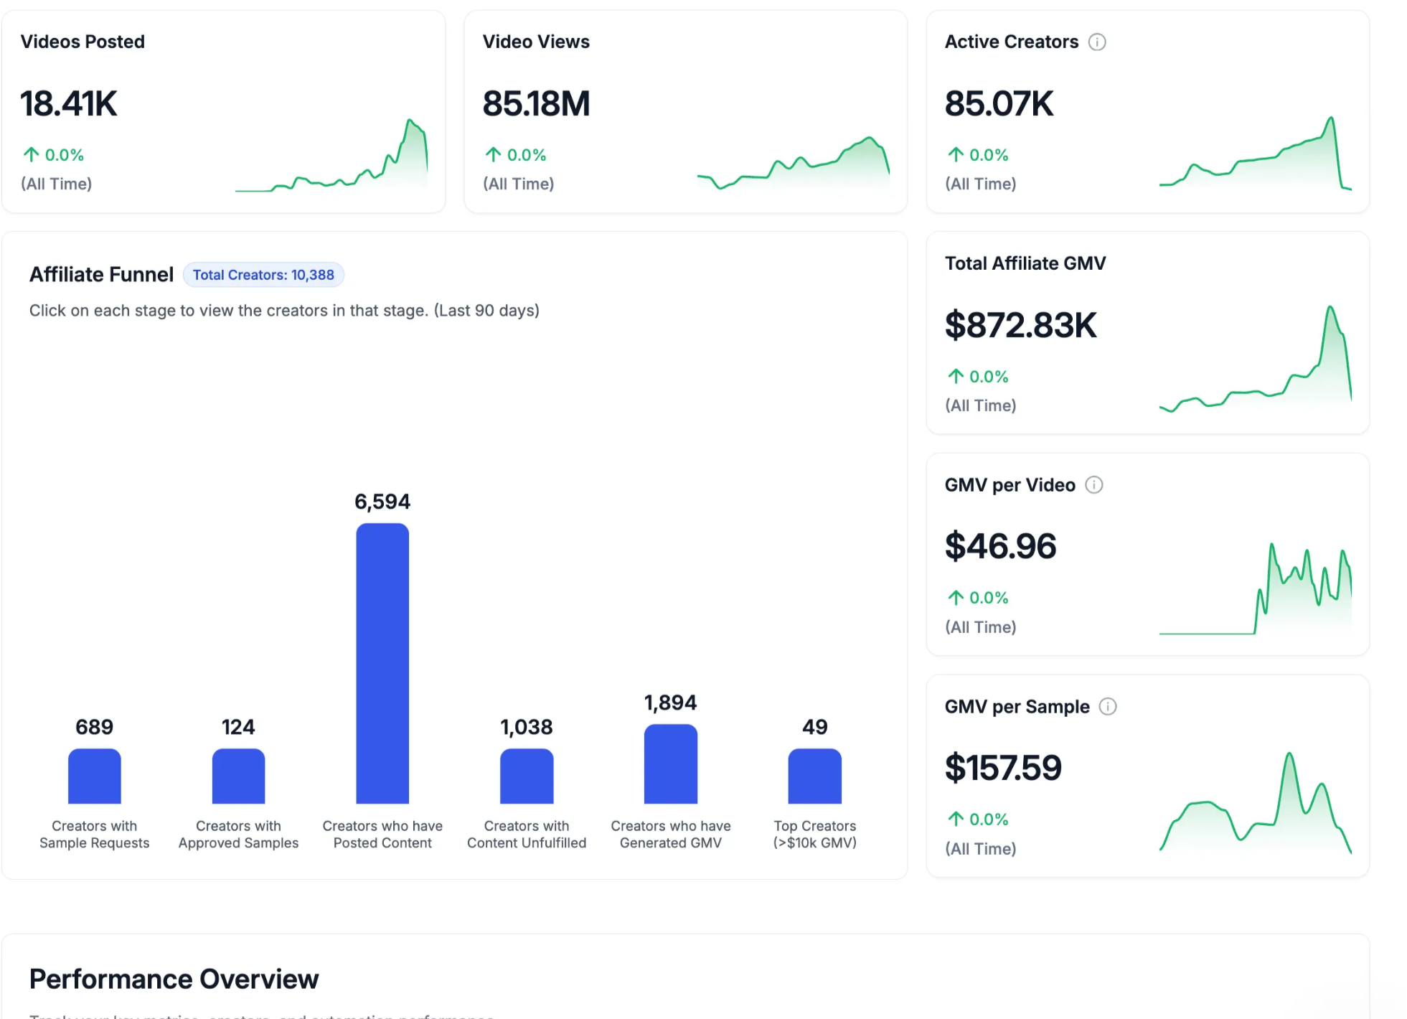Screen dimensions: 1407x1019
Task: Click the $872.83K Total Affiliate GMV value
Action: coord(1020,325)
